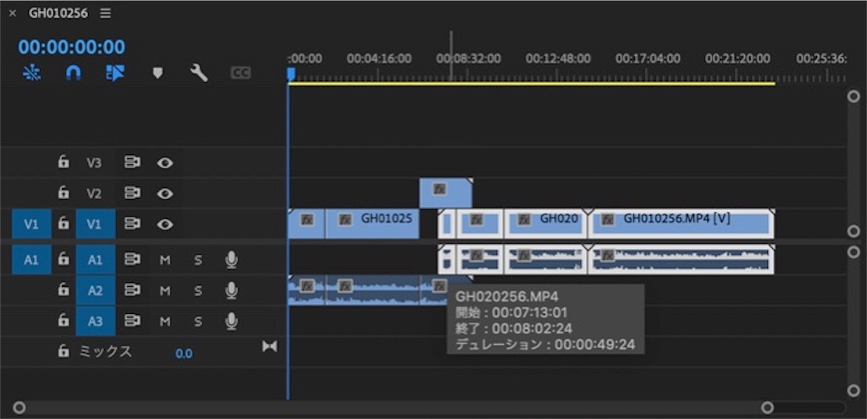Image resolution: width=867 pixels, height=419 pixels.
Task: Click Mix track go-to-end bowtie icon
Action: (x=270, y=346)
